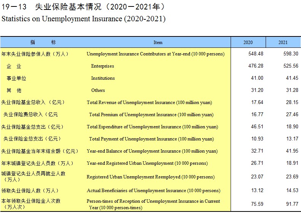
Task: Select the value 26.71
Action: click(257, 163)
